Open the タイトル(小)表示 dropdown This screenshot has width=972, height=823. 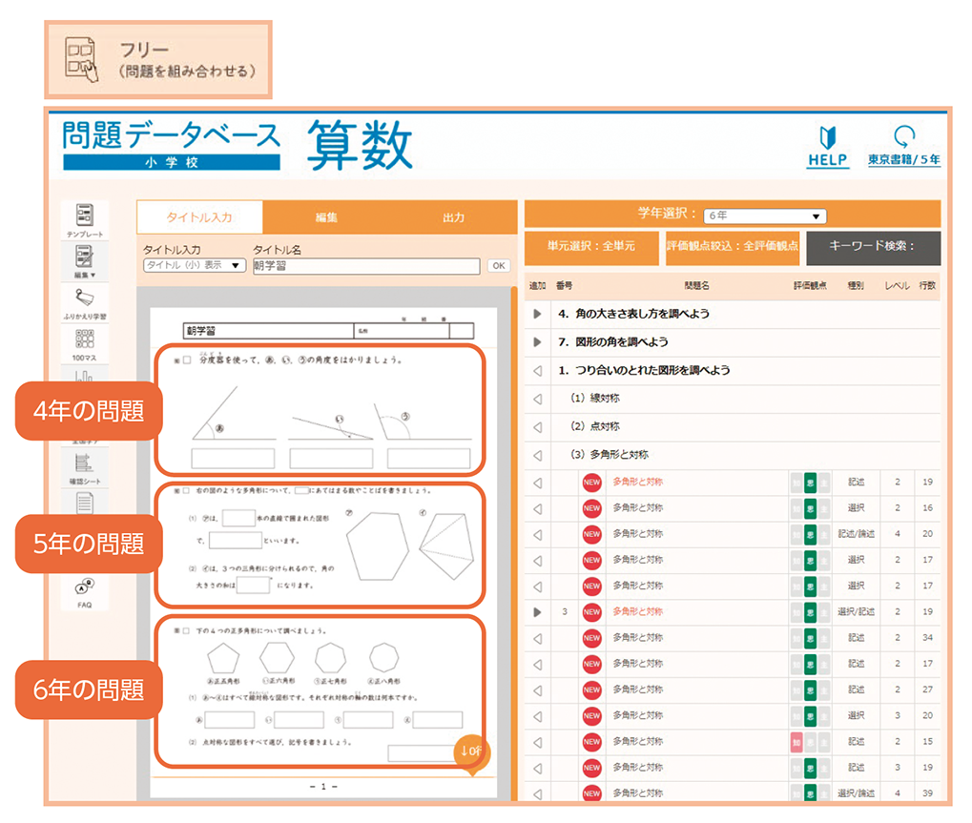(195, 265)
